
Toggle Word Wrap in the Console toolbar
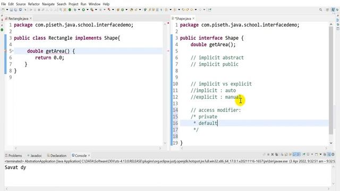coord(290,154)
